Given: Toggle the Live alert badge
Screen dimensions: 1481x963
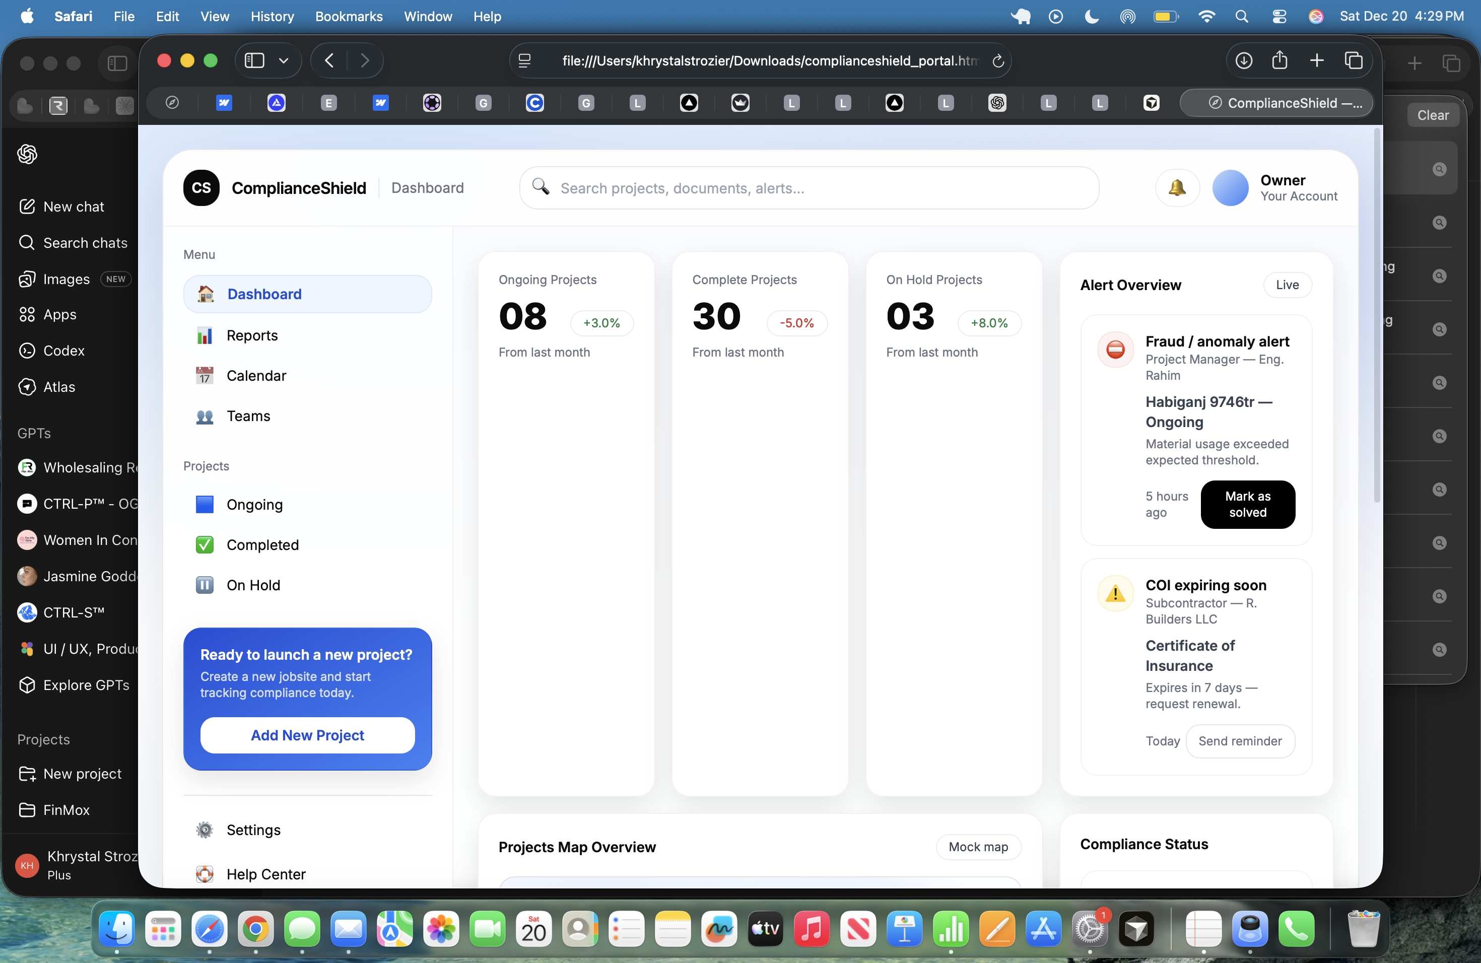Looking at the screenshot, I should [1287, 285].
